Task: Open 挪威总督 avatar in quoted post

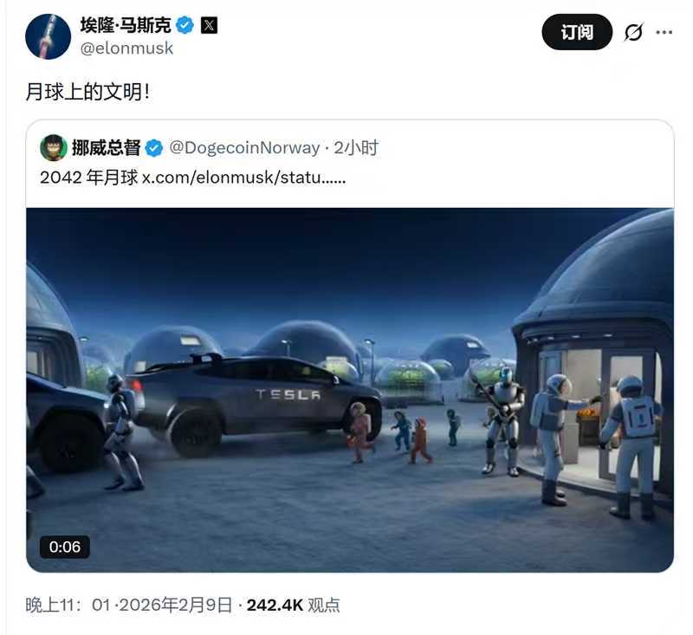Action: [x=54, y=147]
